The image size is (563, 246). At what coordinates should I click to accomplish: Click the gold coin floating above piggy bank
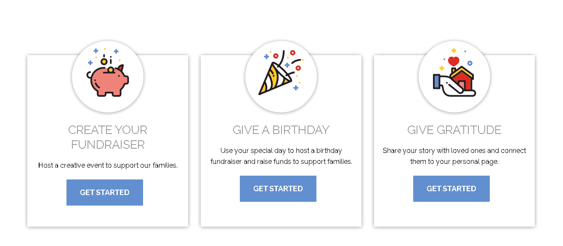pos(104,61)
